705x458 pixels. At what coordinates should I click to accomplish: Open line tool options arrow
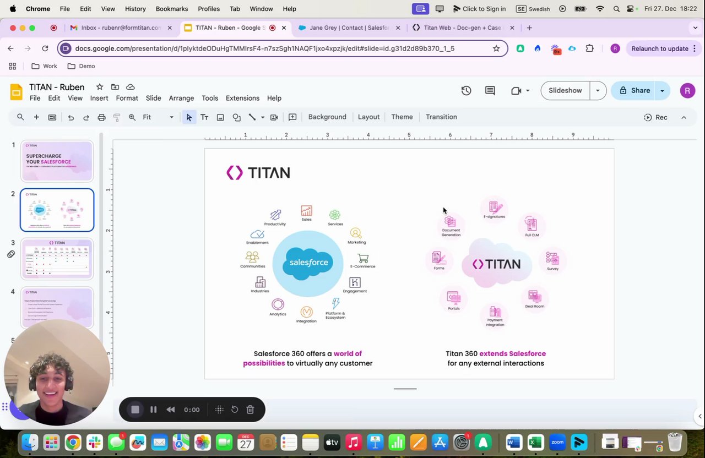263,117
